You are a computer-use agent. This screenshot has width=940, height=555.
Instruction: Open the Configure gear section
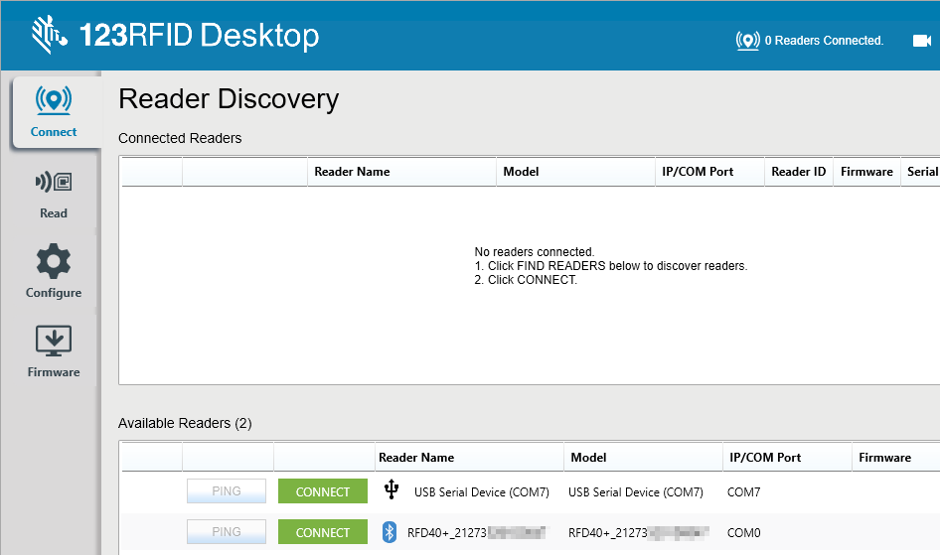coord(54,273)
